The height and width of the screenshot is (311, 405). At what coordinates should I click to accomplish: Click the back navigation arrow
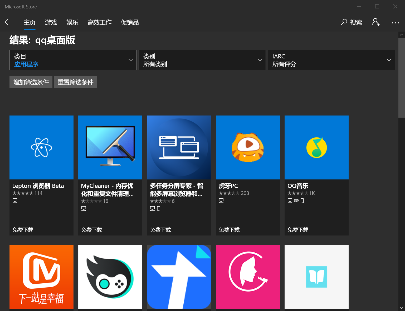coord(8,22)
